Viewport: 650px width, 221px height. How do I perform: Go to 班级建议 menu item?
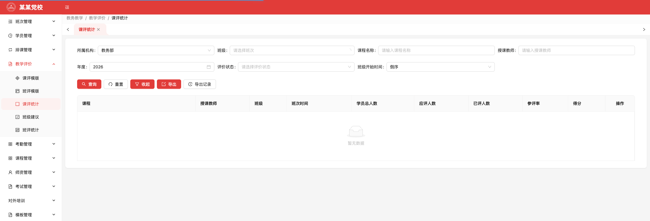(x=31, y=117)
